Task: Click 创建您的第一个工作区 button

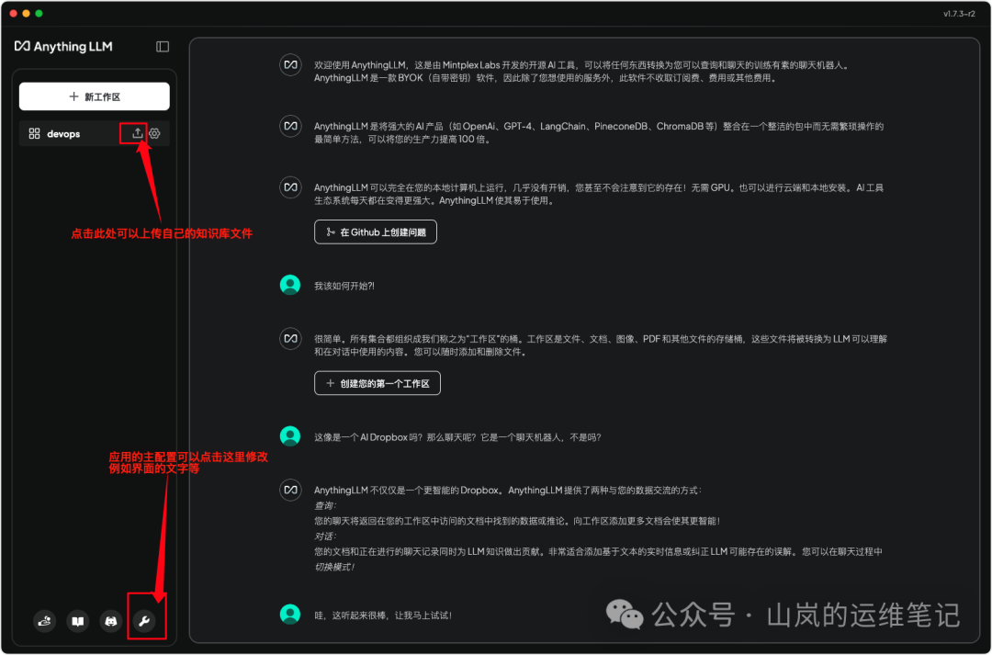Action: click(x=378, y=383)
